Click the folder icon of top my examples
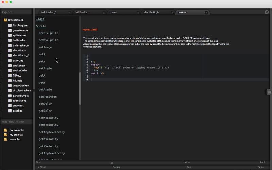 pos(5,20)
